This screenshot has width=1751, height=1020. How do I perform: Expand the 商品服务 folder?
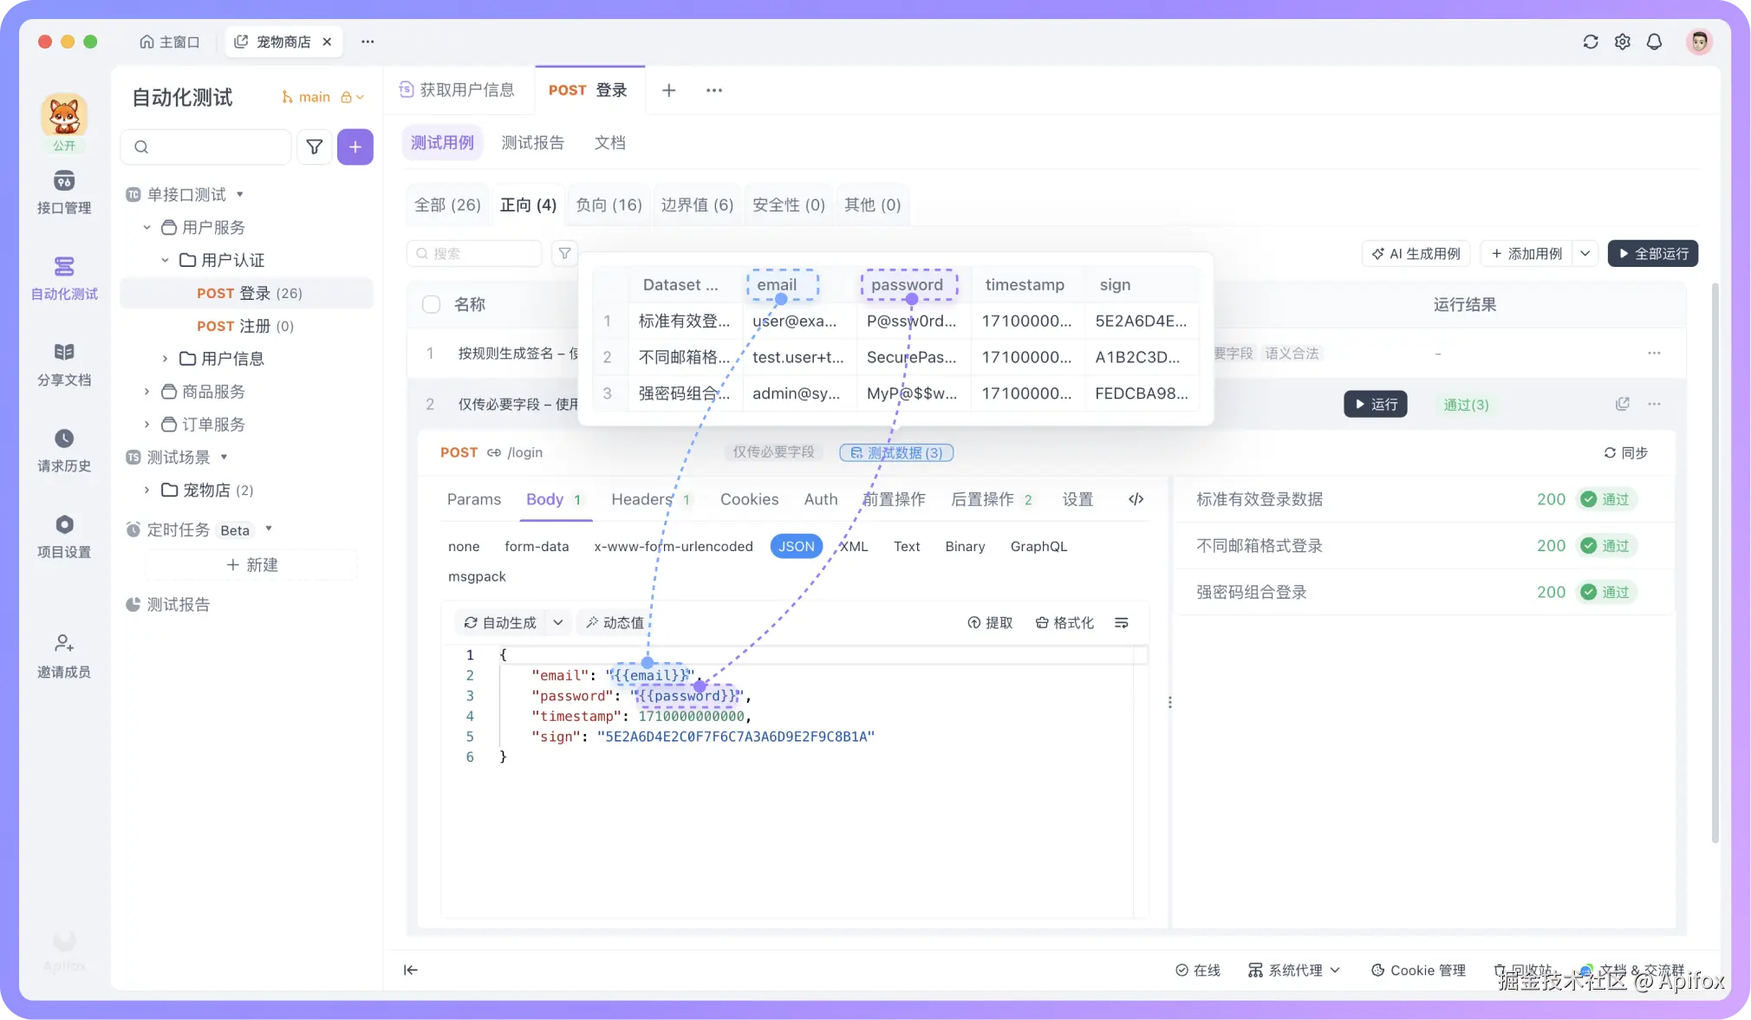click(x=146, y=392)
